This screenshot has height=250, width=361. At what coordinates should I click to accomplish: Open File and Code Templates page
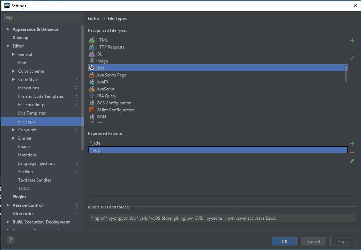coord(41,96)
